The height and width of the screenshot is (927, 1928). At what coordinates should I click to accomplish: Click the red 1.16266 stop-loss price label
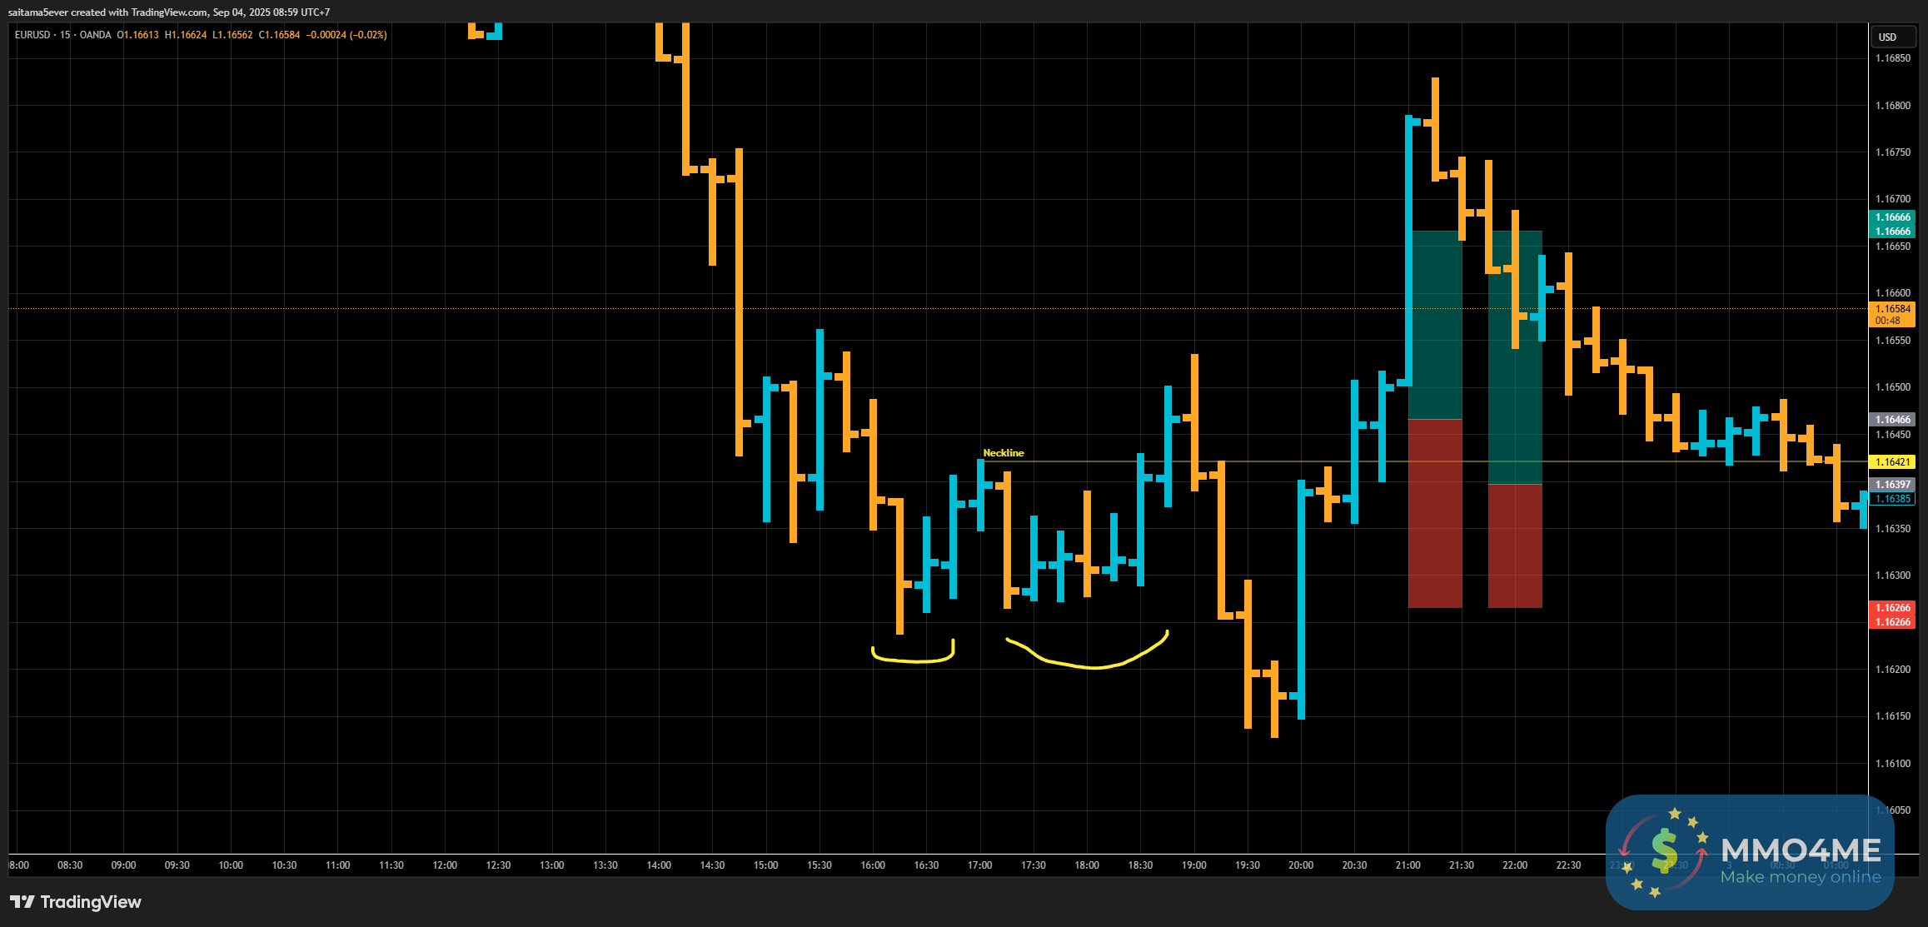pyautogui.click(x=1892, y=608)
